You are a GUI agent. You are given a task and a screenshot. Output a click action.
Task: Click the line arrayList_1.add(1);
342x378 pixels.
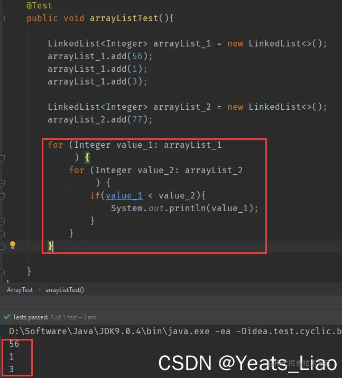pyautogui.click(x=97, y=69)
